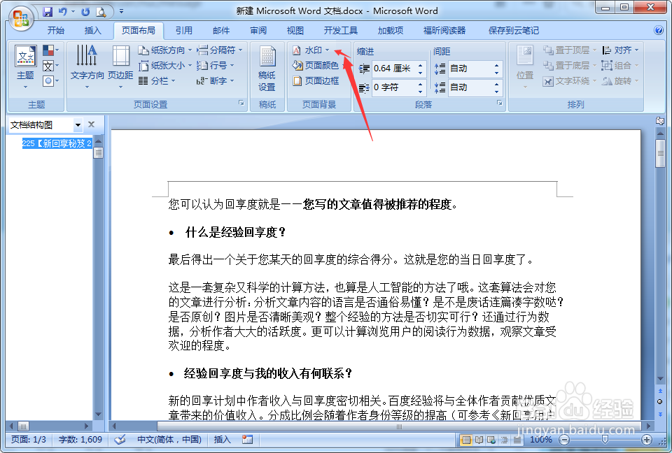This screenshot has width=672, height=453.
Task: Click 中文(简体，中国) language indicator
Action: tap(169, 439)
